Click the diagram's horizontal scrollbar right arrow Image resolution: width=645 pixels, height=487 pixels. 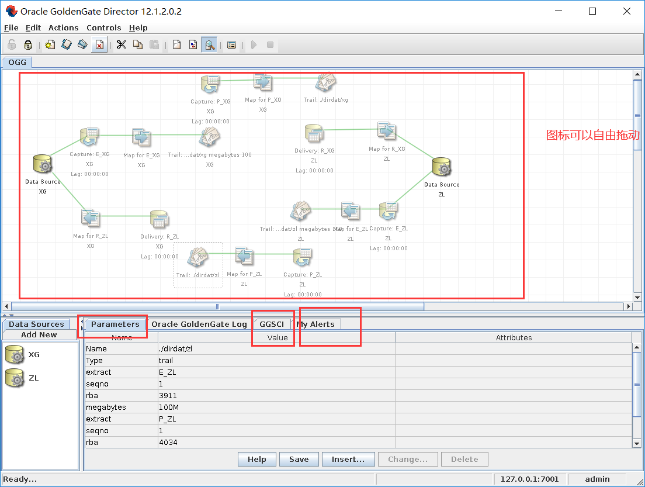pos(628,306)
